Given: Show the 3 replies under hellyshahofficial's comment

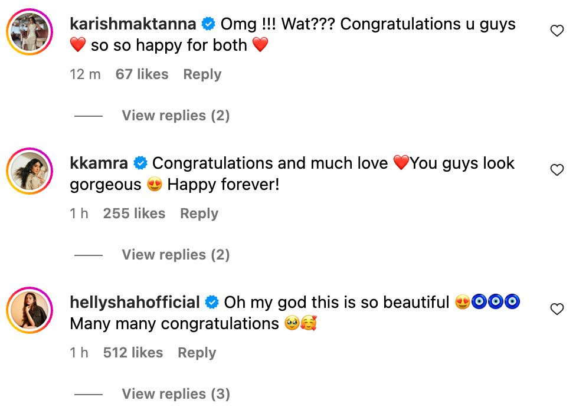Looking at the screenshot, I should [175, 394].
